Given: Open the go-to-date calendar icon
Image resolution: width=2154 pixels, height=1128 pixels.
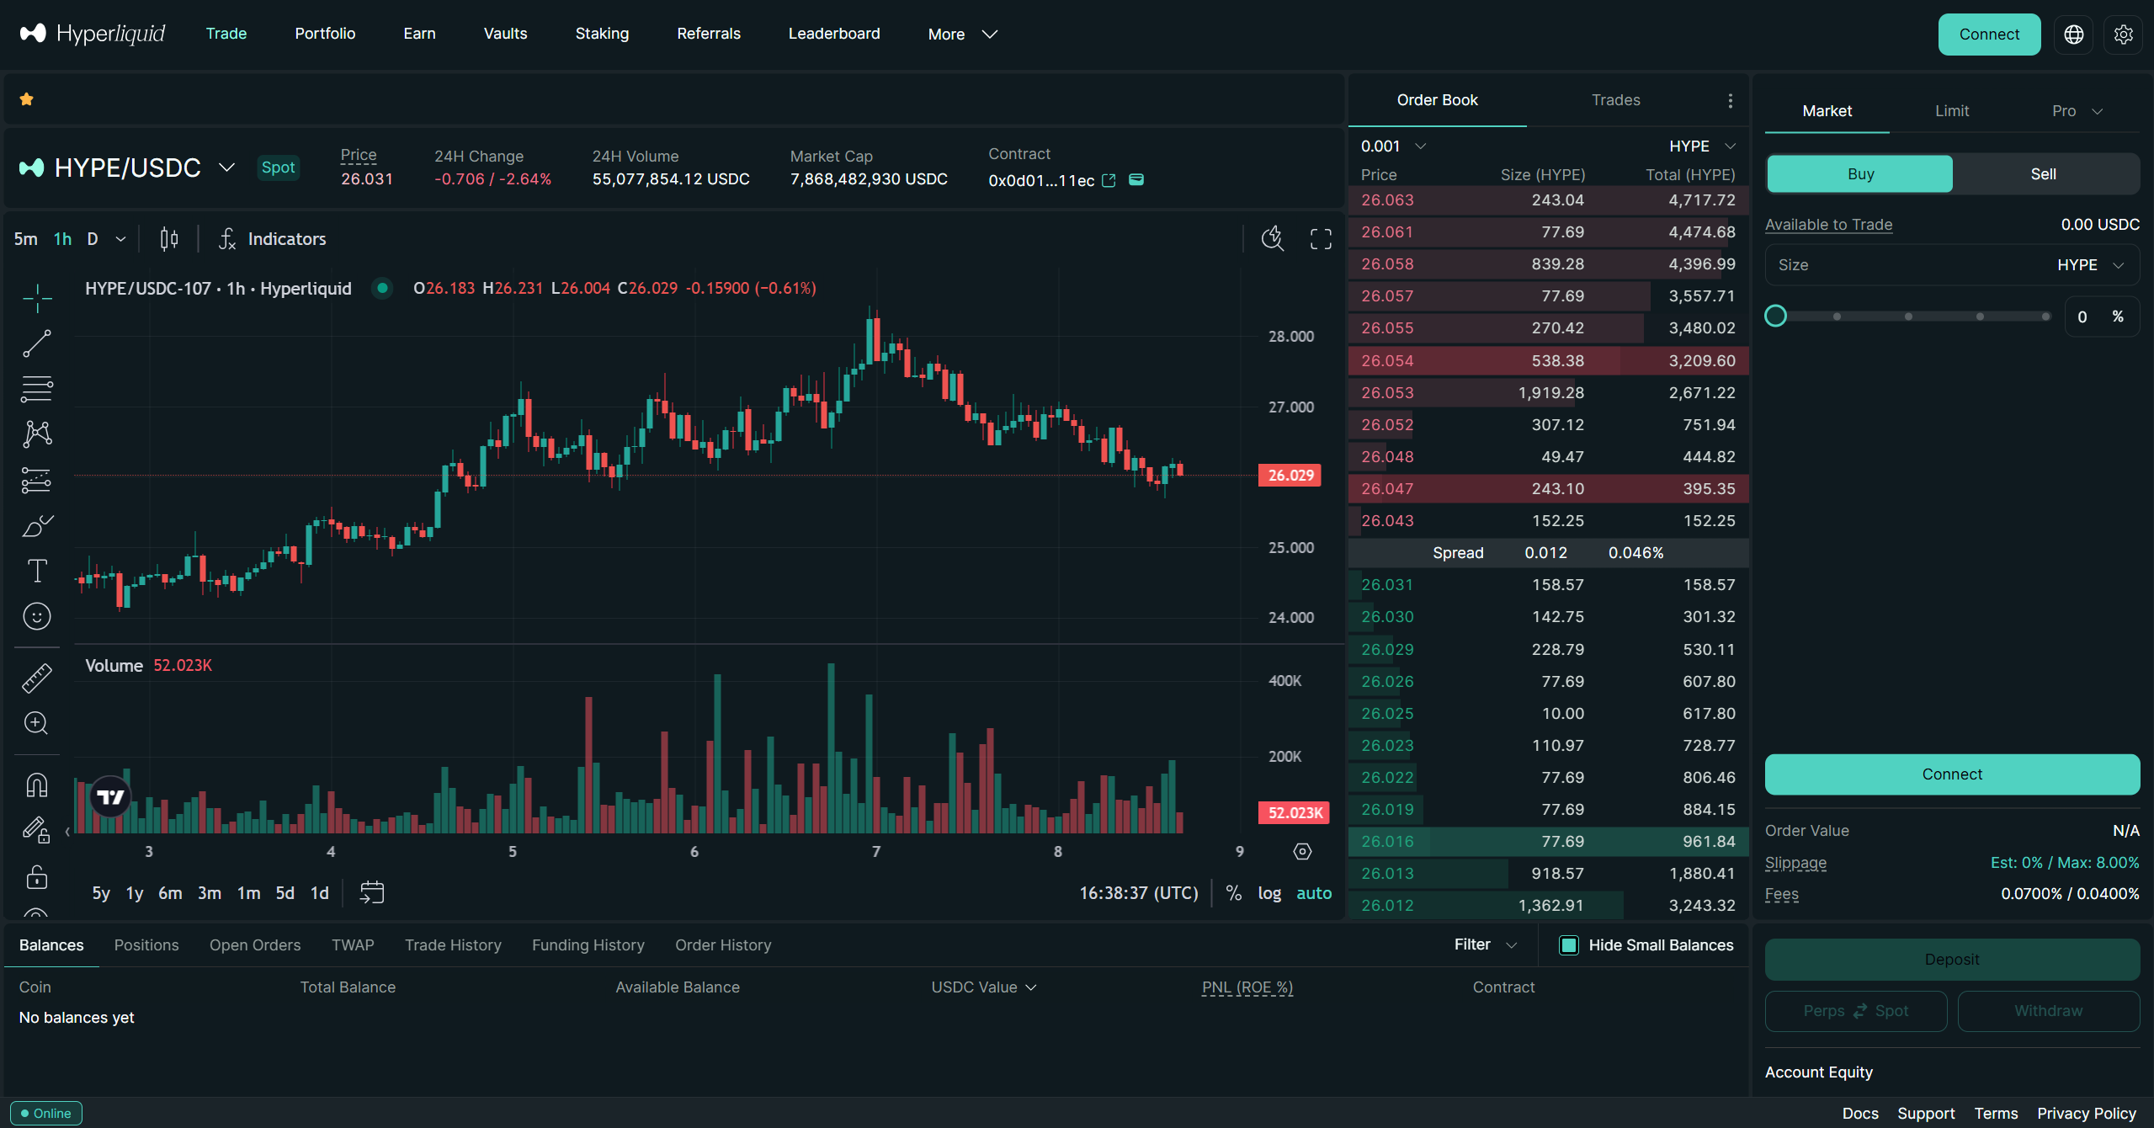Looking at the screenshot, I should click(x=371, y=892).
